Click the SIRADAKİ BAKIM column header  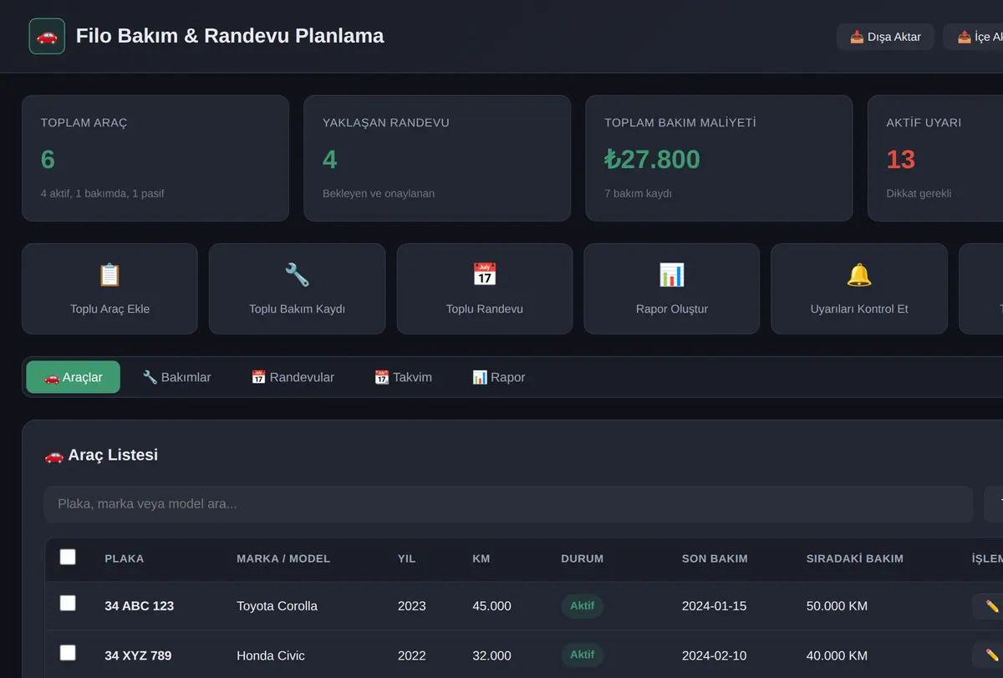[855, 558]
